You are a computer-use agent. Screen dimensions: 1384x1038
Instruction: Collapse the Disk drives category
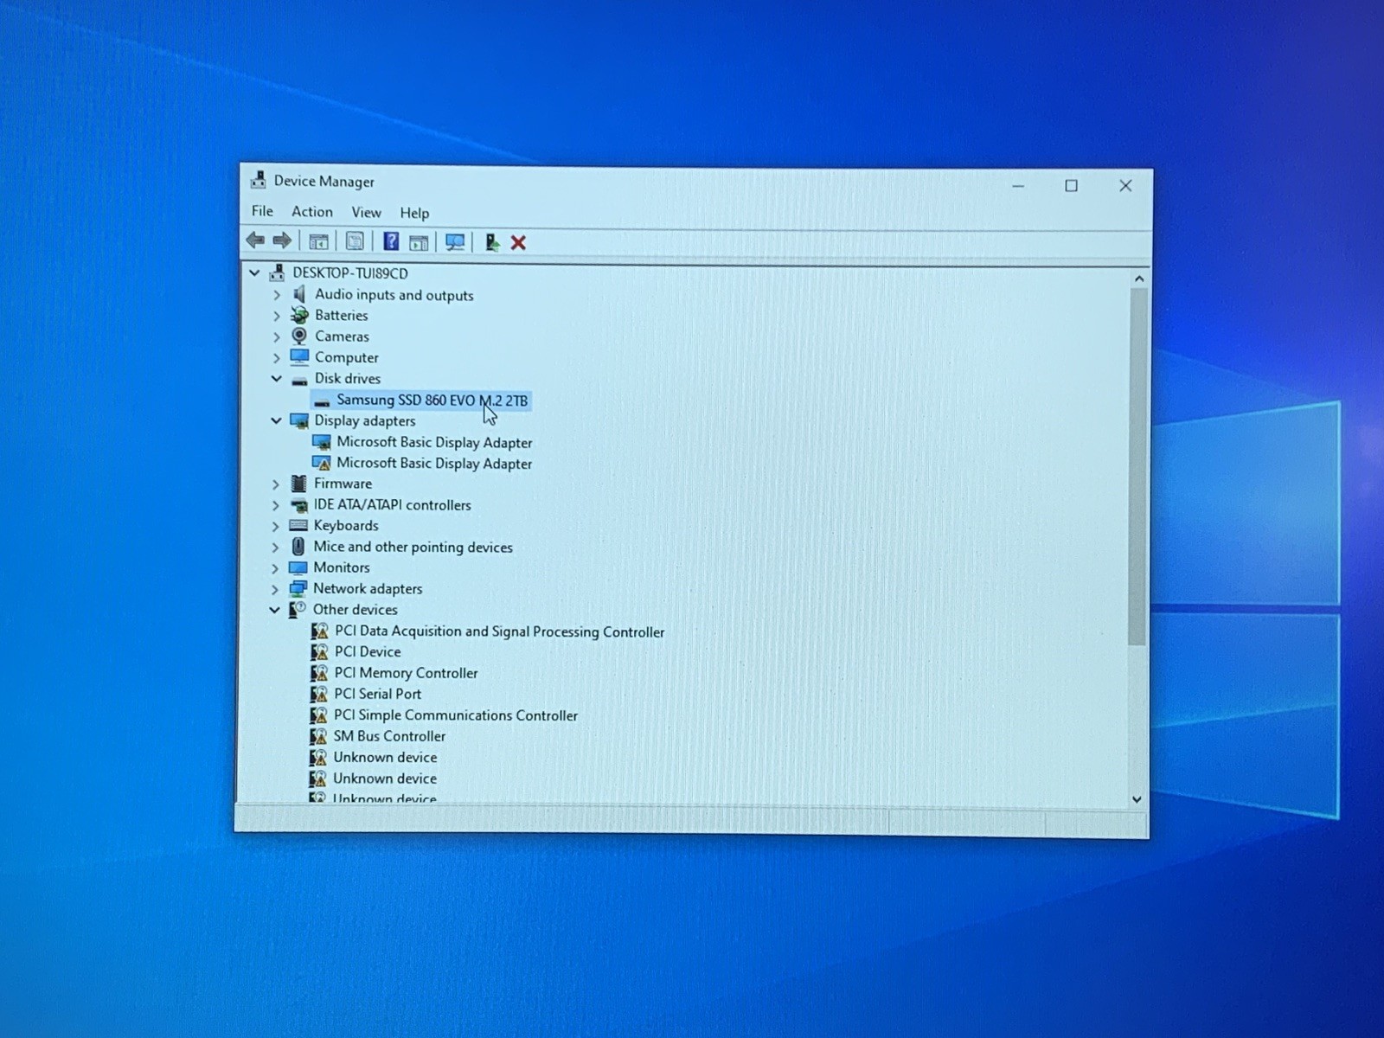click(277, 378)
